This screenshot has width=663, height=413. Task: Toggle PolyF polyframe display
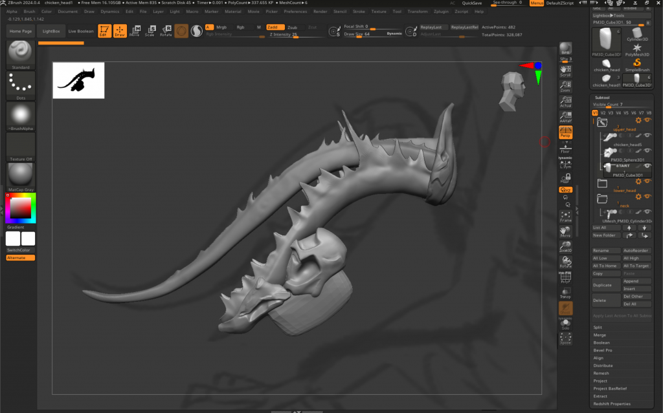(x=565, y=277)
